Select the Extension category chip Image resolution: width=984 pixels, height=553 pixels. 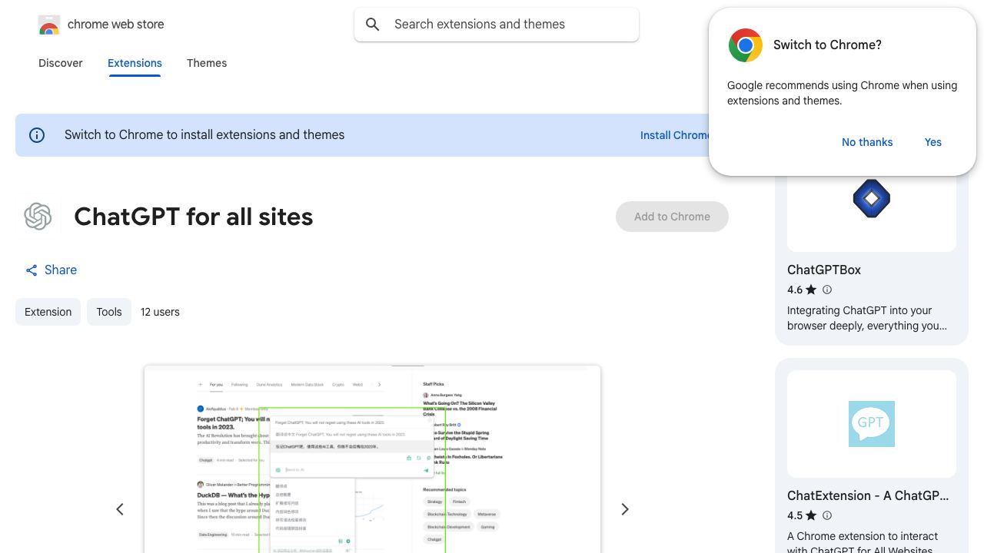[48, 312]
